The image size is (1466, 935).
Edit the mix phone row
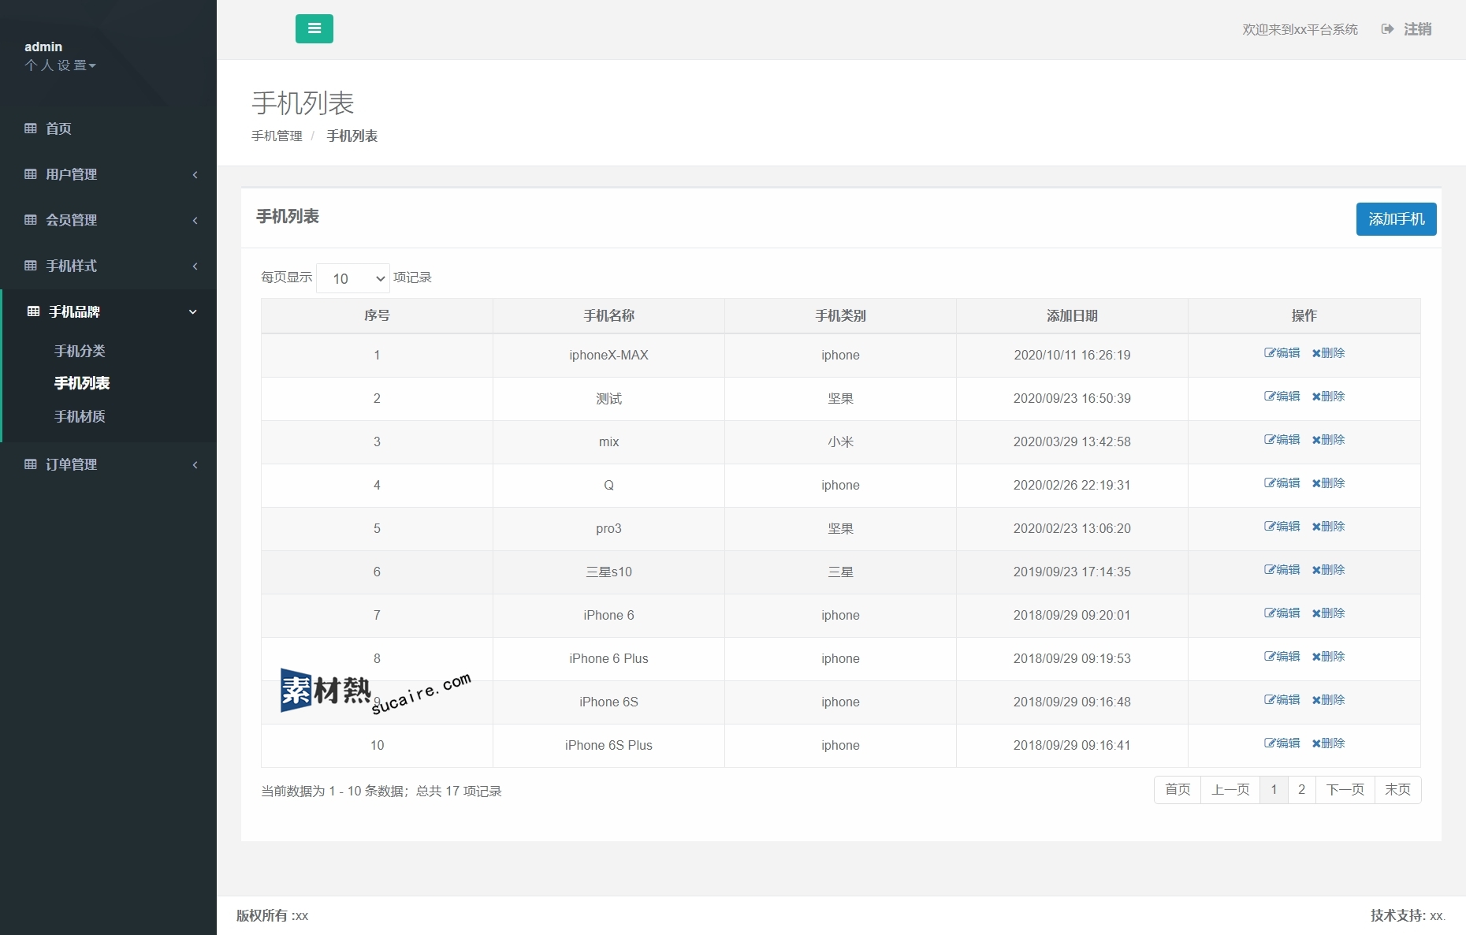click(1282, 440)
